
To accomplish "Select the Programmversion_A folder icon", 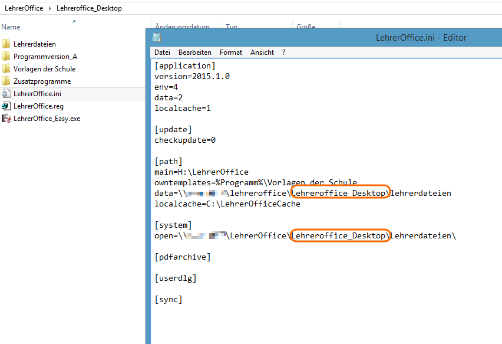I will point(6,57).
